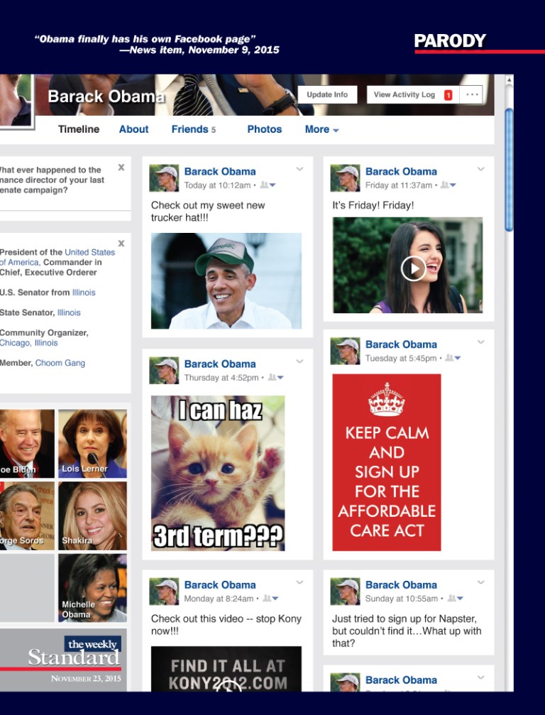Select the Shakira friend thumbnail

(92, 515)
